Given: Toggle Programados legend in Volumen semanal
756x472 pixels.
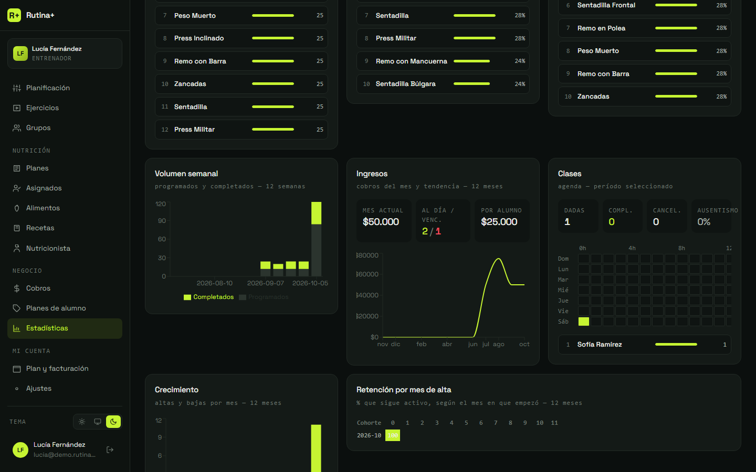Looking at the screenshot, I should pyautogui.click(x=264, y=297).
